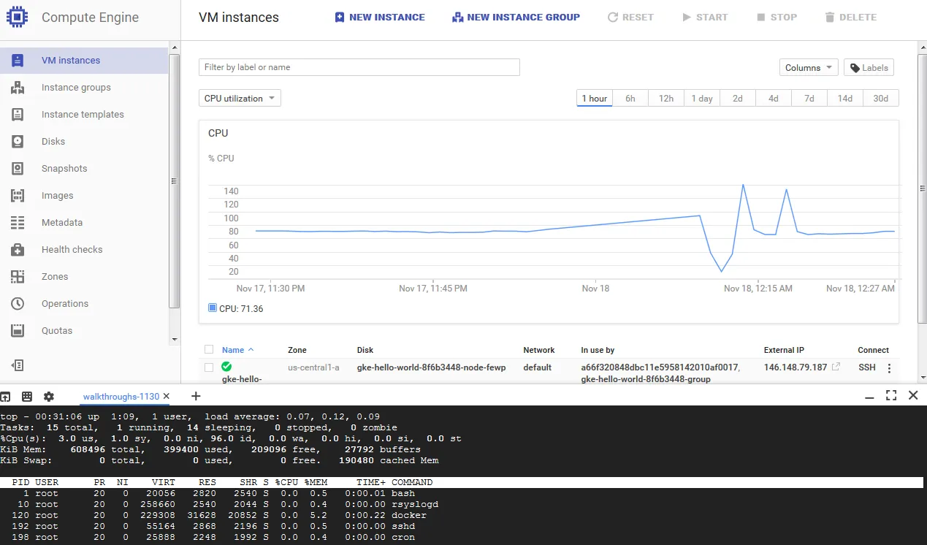
Task: Select 7d time range
Action: [809, 99]
